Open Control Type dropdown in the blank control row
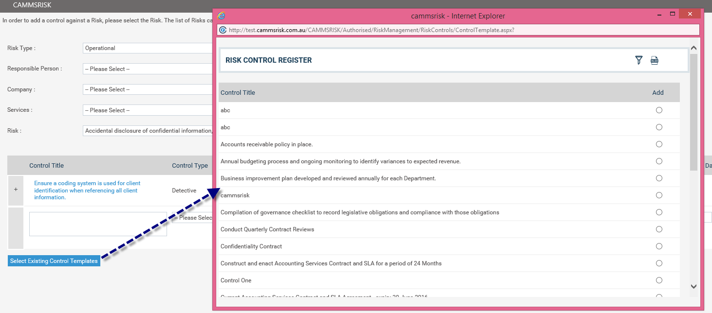 (192, 218)
